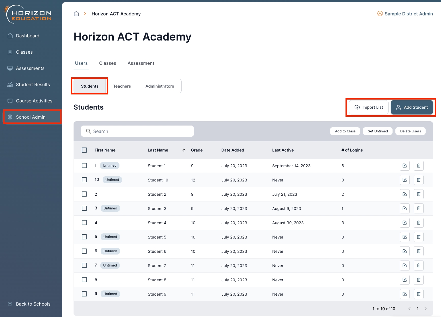Switch to the Teachers tab
The height and width of the screenshot is (317, 441).
[x=122, y=86]
